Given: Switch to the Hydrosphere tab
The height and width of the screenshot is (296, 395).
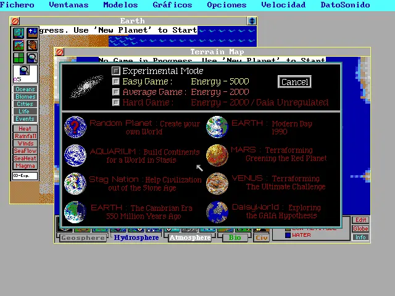Looking at the screenshot, I should tap(136, 237).
